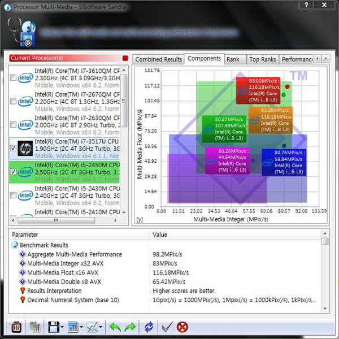Click the green back arrow icon
This screenshot has height=339, width=339.
pos(115,327)
